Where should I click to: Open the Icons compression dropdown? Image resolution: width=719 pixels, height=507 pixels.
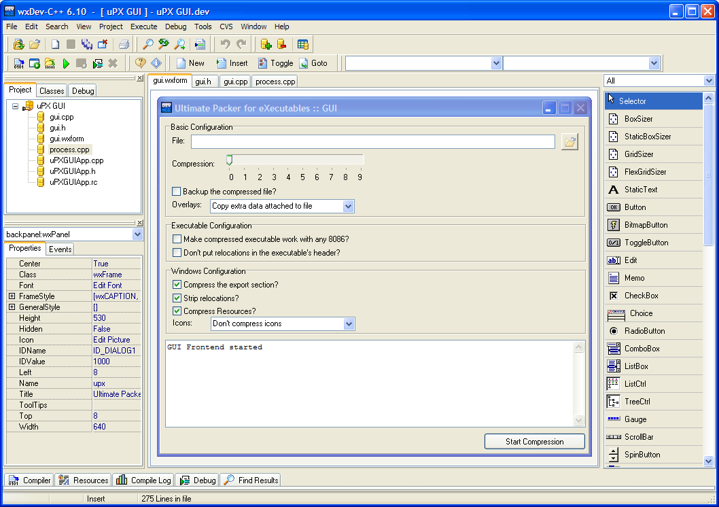349,324
